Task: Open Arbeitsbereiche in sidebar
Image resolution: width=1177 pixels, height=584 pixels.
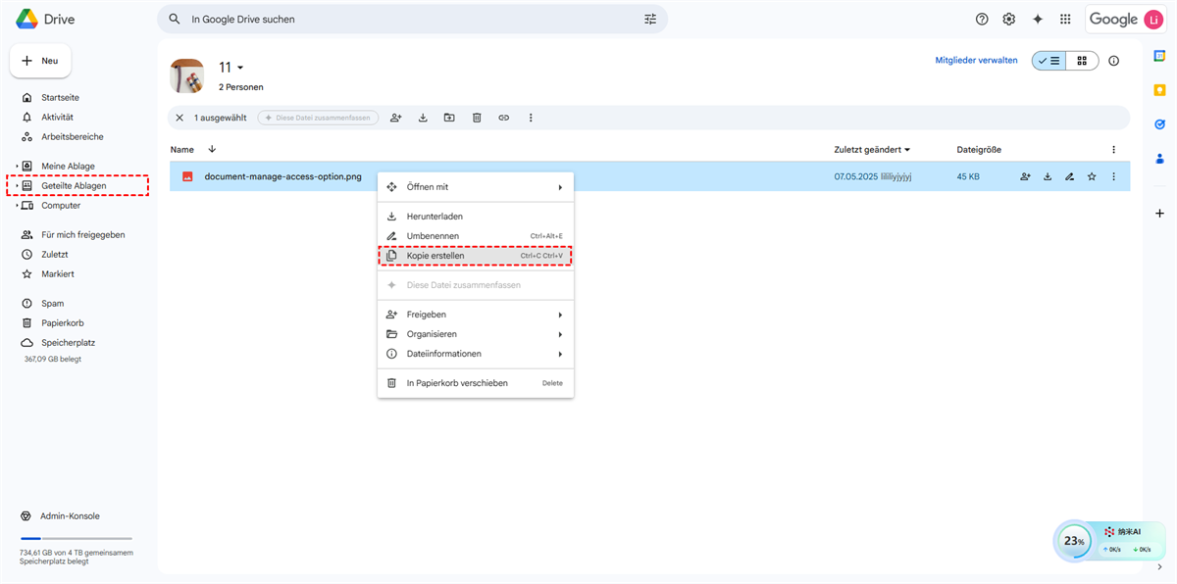Action: 72,137
